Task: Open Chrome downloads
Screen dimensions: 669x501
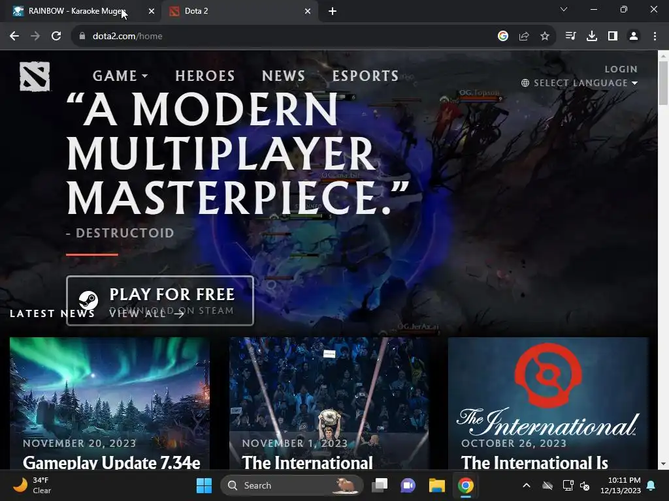Action: coord(592,37)
